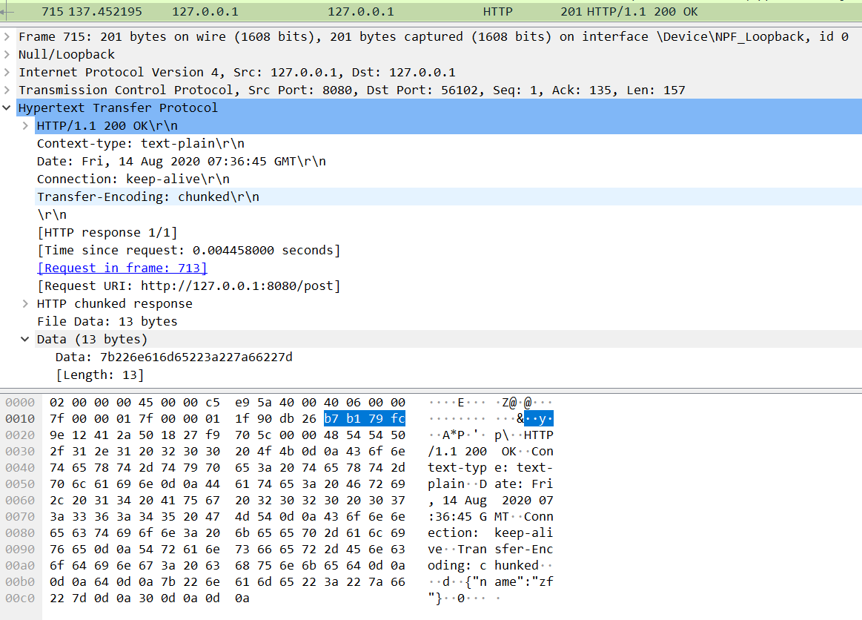Select the Date header field
Image resolution: width=862 pixels, height=620 pixels.
coord(181,161)
